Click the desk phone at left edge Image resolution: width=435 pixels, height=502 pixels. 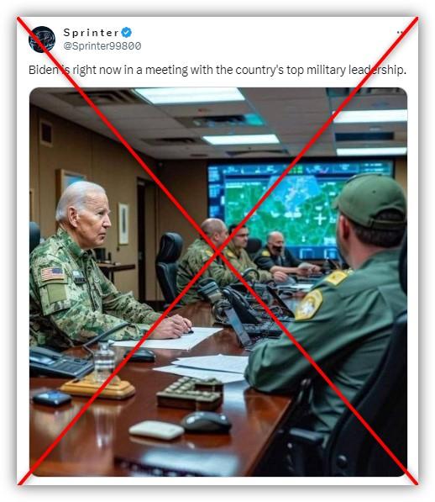click(59, 362)
